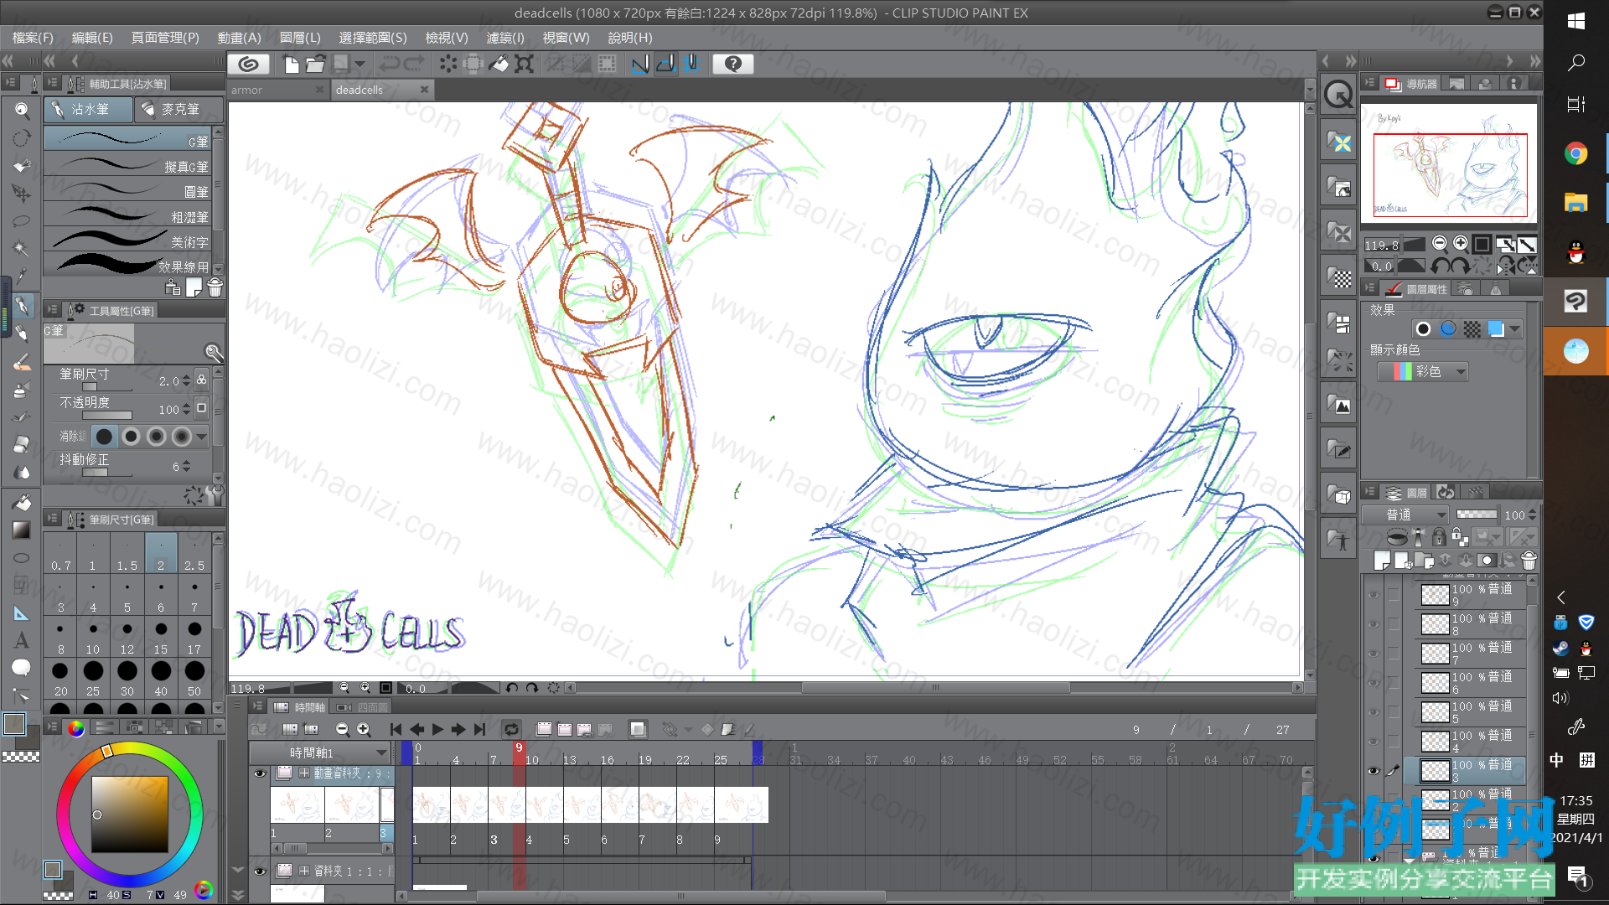Zoom in using navigator panel

tap(1461, 244)
